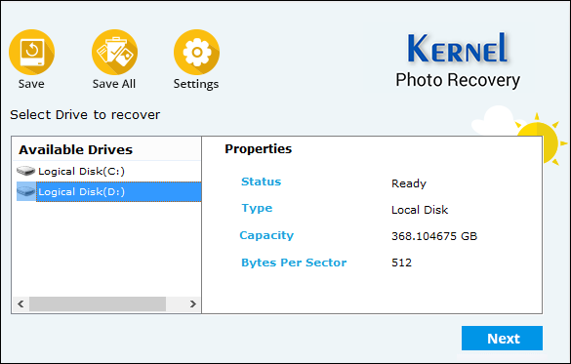Click the 'Available Drives' header

click(x=76, y=149)
